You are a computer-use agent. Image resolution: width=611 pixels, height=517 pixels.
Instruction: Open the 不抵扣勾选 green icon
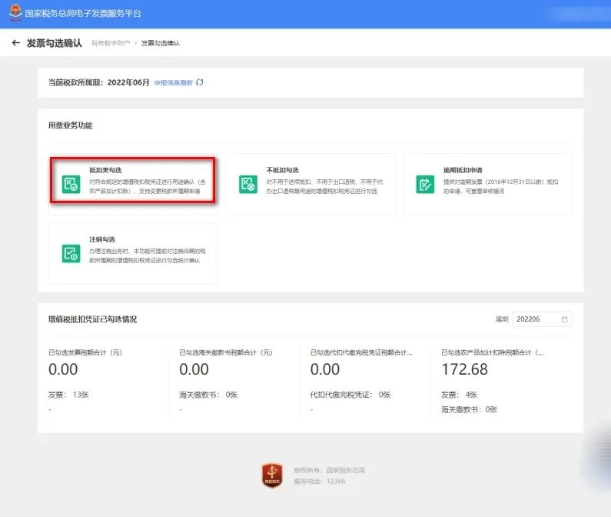click(247, 184)
